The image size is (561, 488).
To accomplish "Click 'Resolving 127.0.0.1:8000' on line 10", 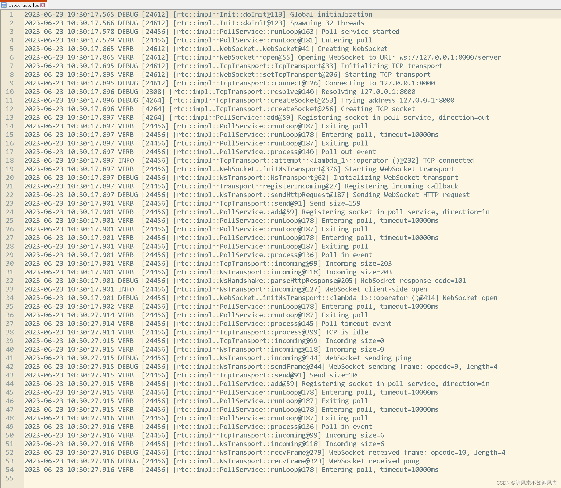I will pyautogui.click(x=368, y=92).
